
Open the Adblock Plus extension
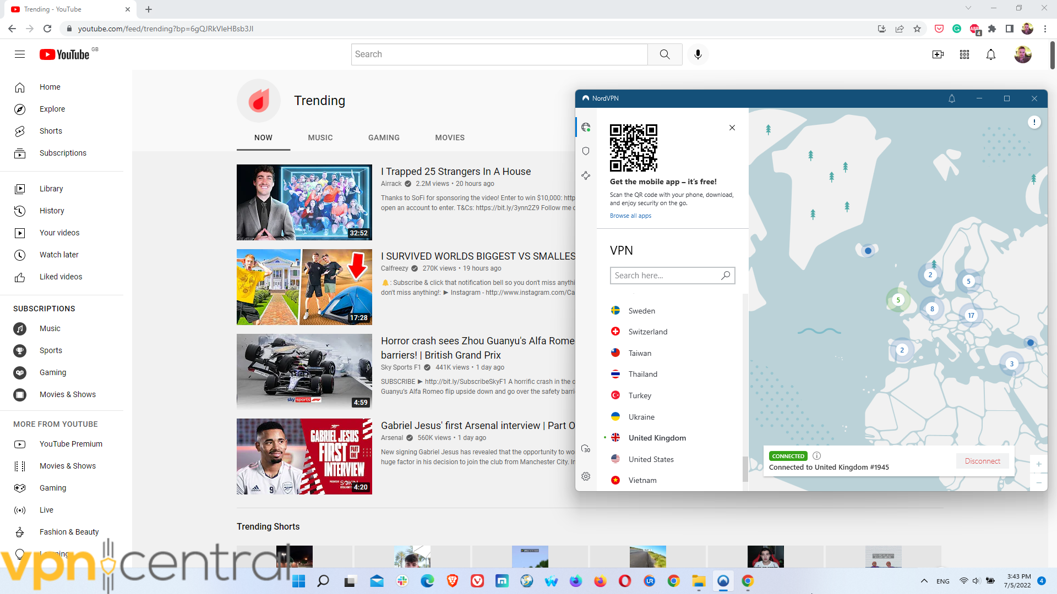[976, 29]
